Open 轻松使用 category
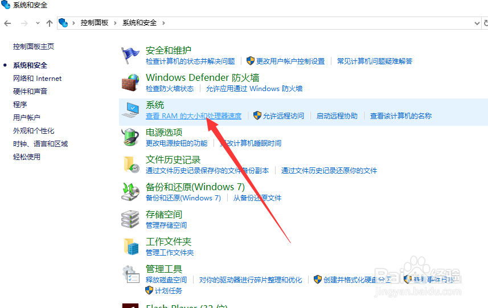This screenshot has height=308, width=488. 26,157
